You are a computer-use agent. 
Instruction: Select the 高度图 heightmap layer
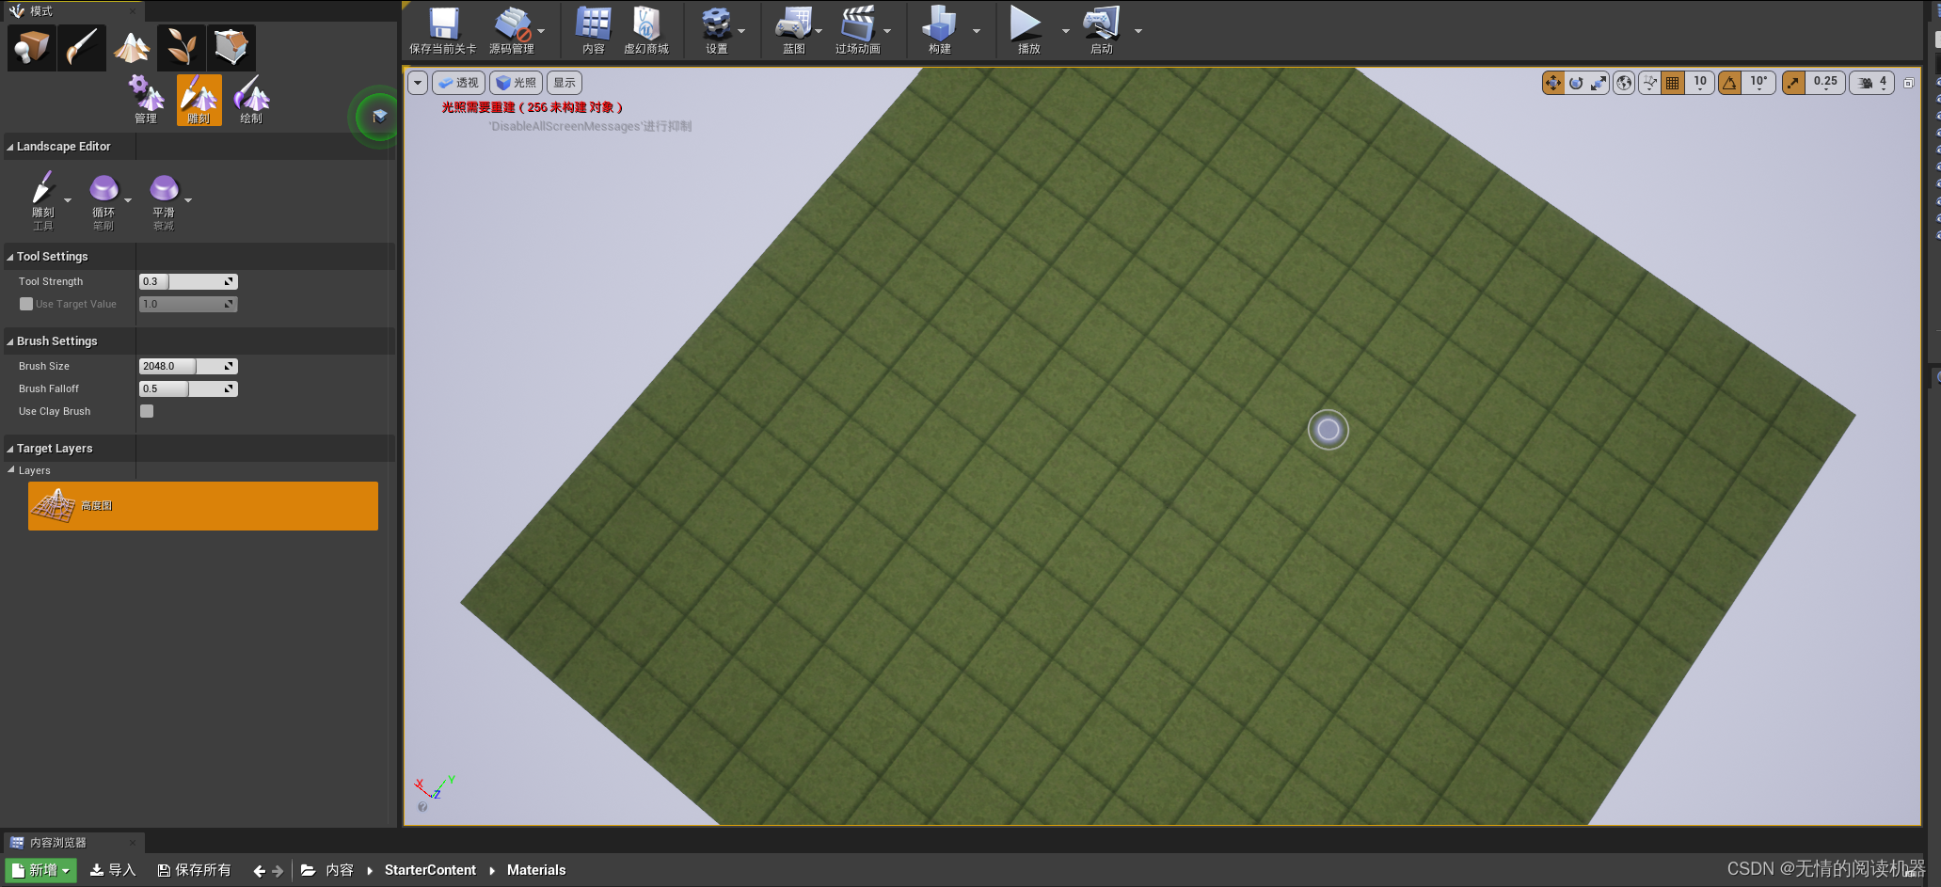point(203,506)
